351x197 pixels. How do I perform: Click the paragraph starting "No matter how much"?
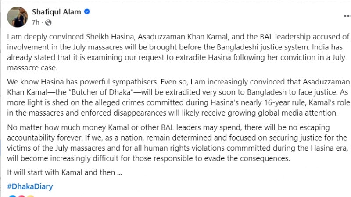pyautogui.click(x=175, y=143)
